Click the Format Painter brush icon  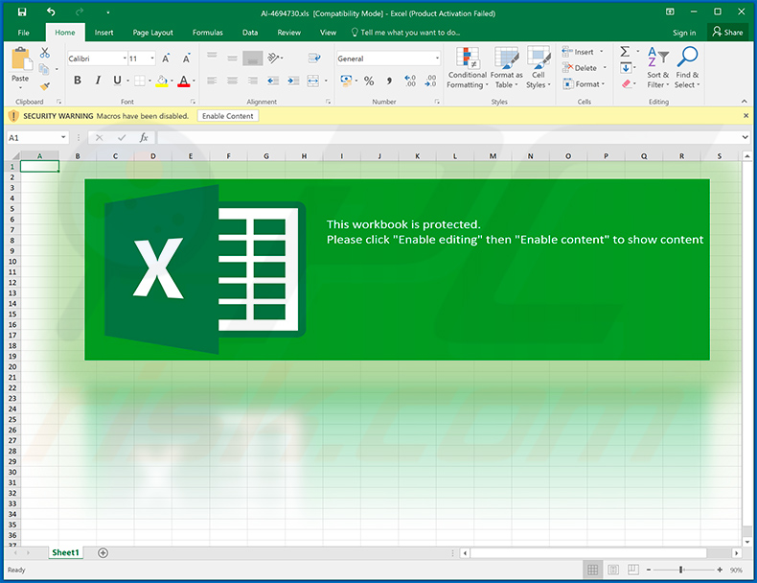click(45, 86)
